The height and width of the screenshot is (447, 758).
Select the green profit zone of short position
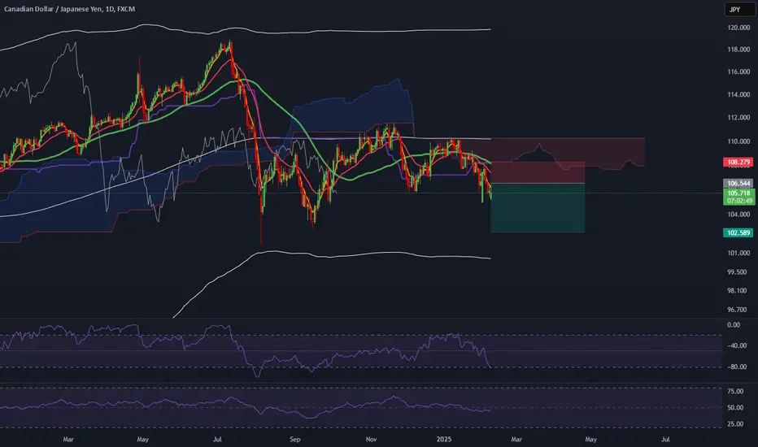pyautogui.click(x=538, y=208)
